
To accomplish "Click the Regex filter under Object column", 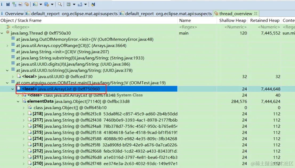I will (x=21, y=27).
